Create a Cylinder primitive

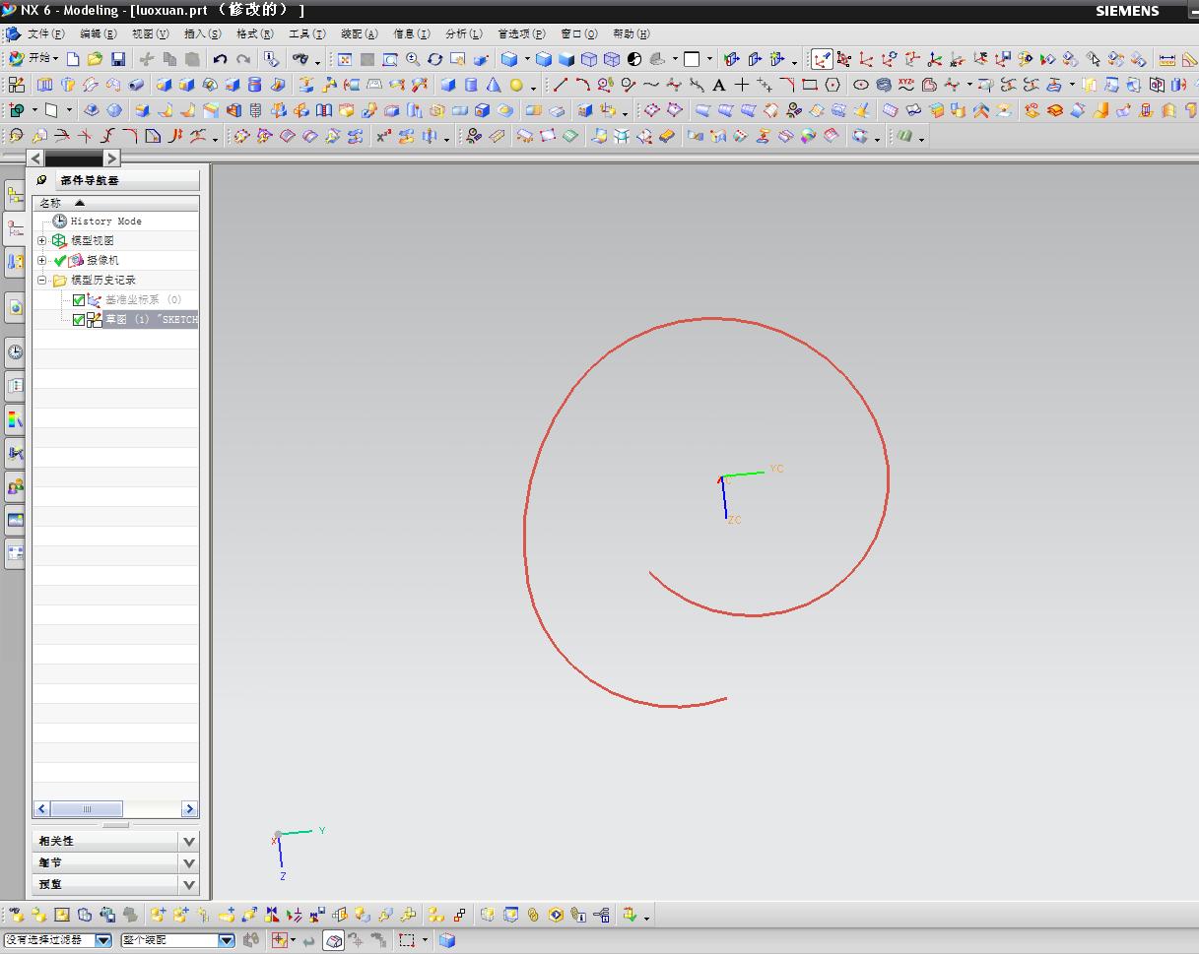tap(471, 85)
